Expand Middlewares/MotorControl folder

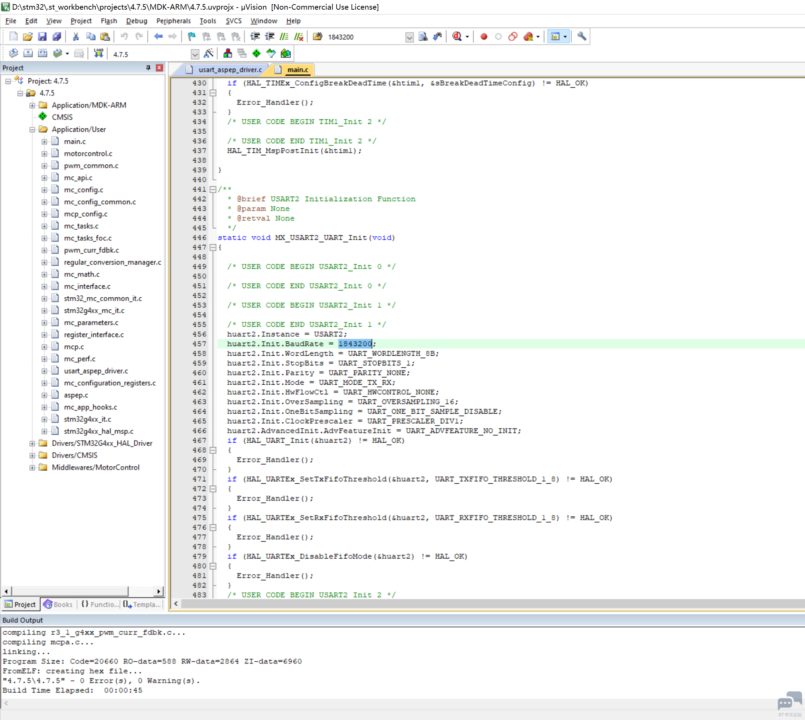(32, 467)
